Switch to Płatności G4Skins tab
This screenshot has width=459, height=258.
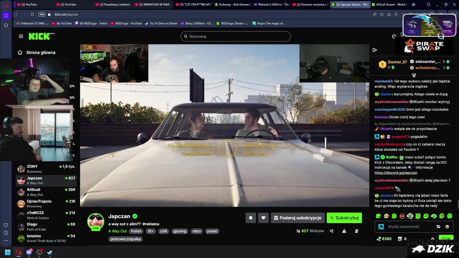pyautogui.click(x=271, y=4)
